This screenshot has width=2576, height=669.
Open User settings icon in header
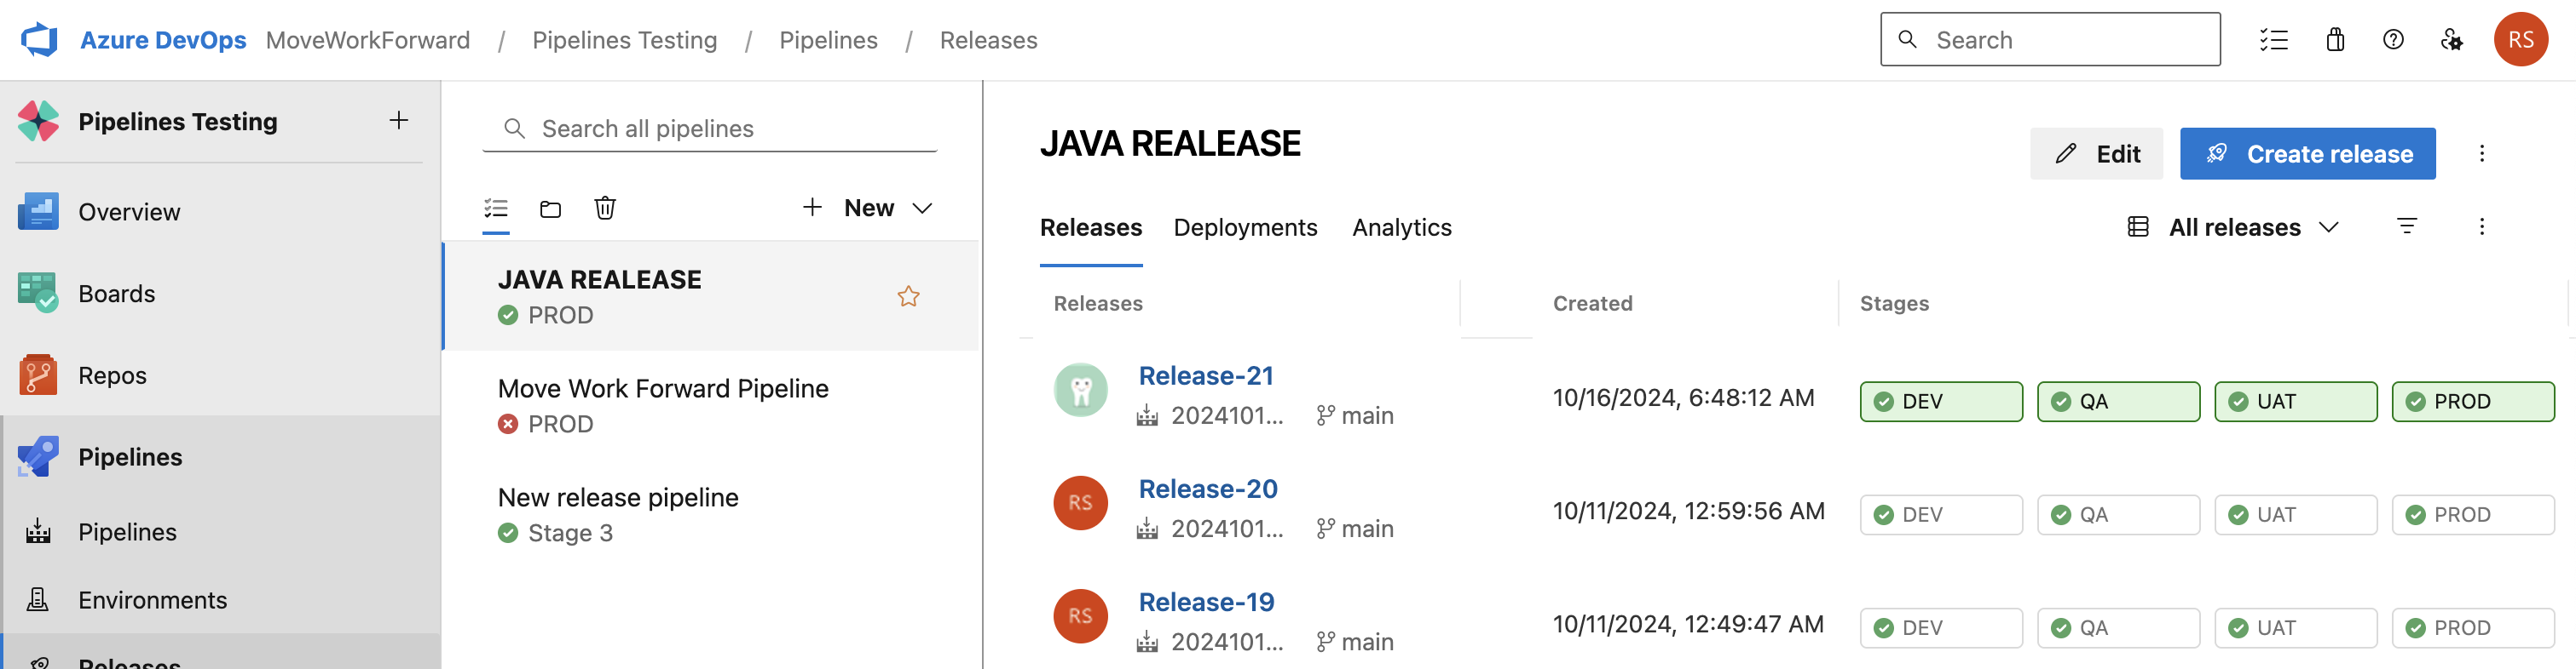pyautogui.click(x=2451, y=40)
